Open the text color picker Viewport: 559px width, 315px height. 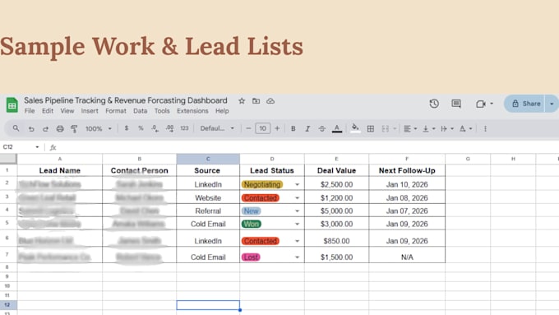pyautogui.click(x=337, y=129)
